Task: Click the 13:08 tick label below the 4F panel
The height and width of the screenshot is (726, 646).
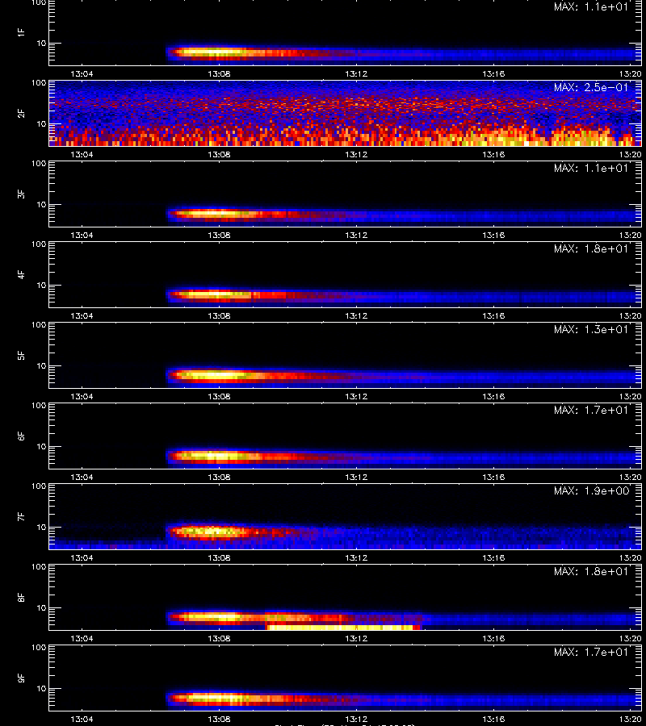Action: pyautogui.click(x=219, y=315)
